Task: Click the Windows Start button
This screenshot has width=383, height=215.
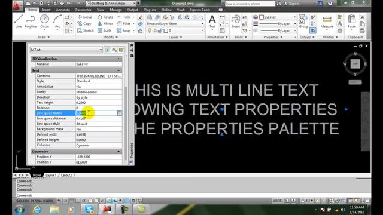Action: click(x=20, y=210)
